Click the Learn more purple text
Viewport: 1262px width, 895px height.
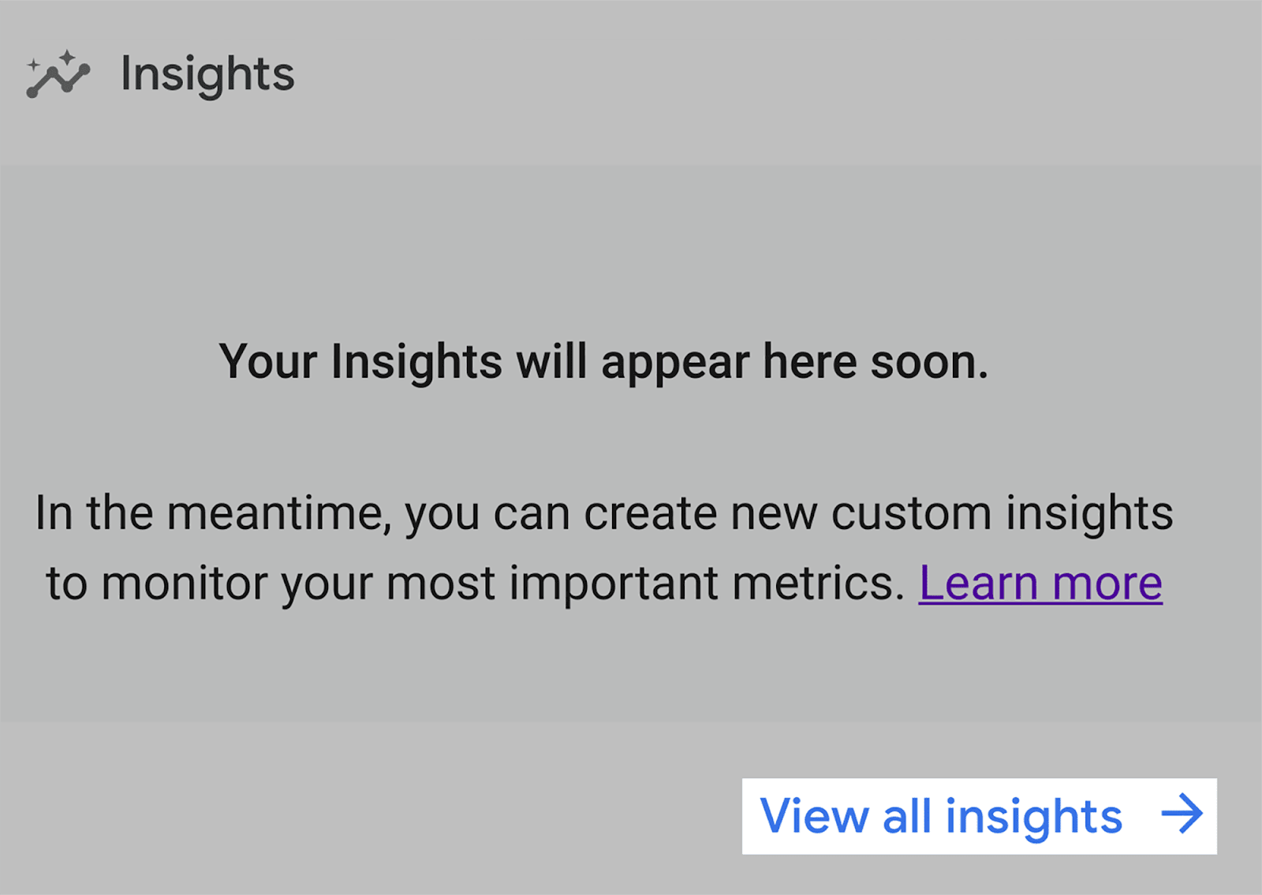tap(1041, 582)
